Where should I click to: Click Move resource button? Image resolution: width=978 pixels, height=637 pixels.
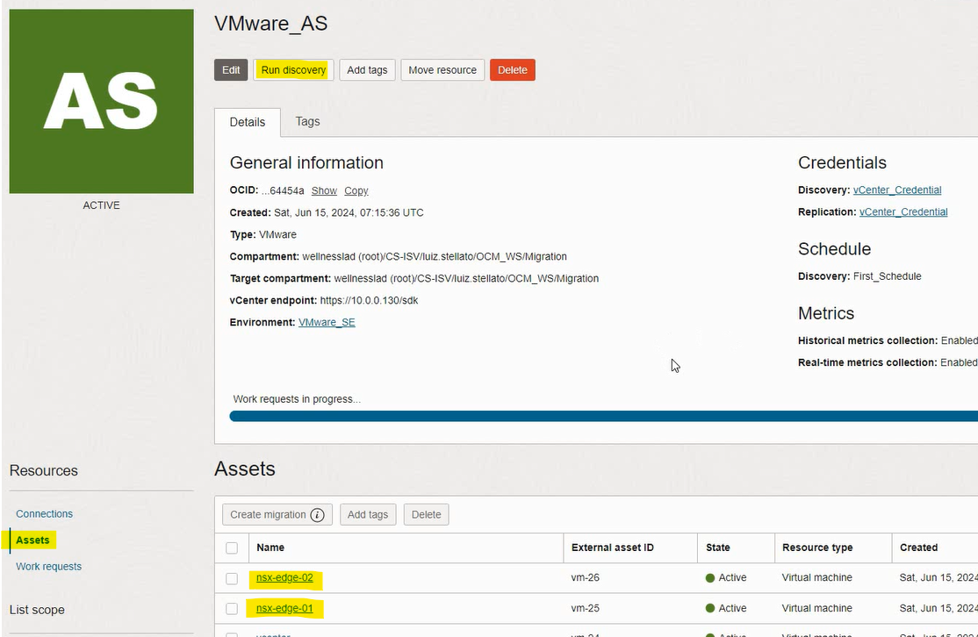442,70
